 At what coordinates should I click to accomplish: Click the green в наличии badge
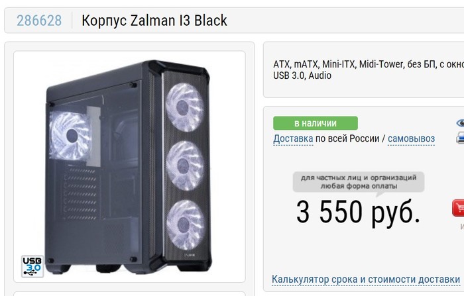click(316, 123)
